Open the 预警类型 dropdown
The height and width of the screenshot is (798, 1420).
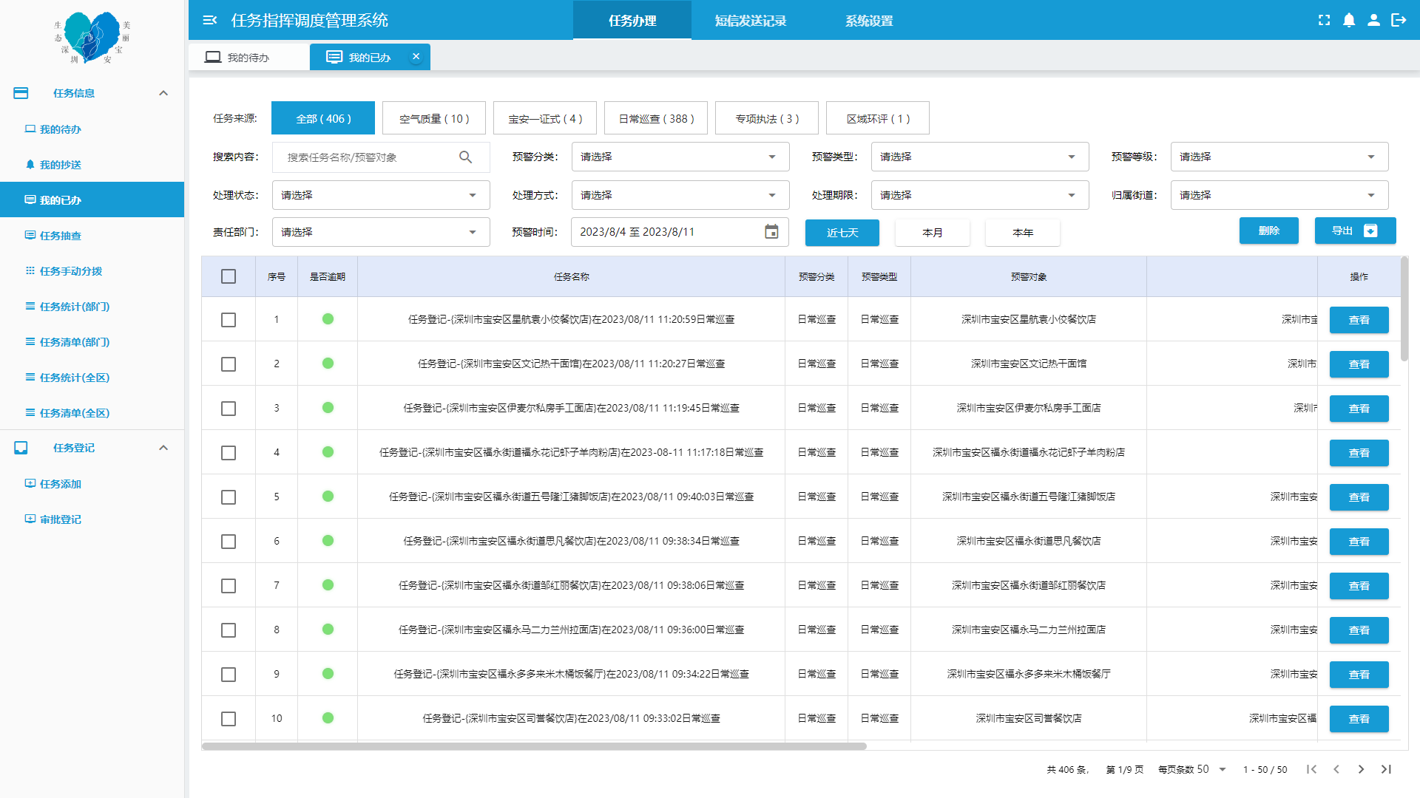tap(980, 157)
